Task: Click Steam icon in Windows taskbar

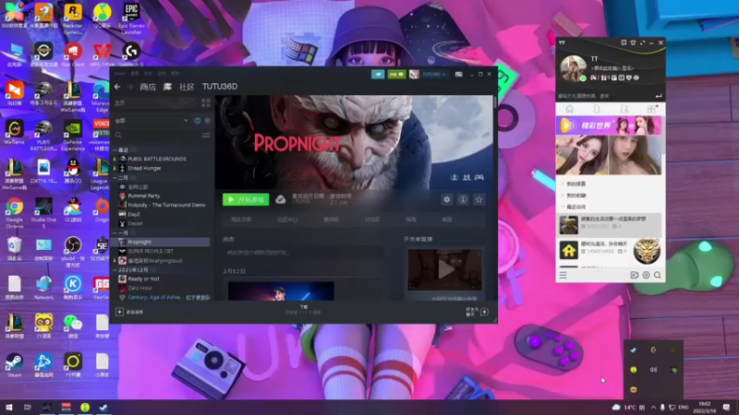Action: point(103,407)
